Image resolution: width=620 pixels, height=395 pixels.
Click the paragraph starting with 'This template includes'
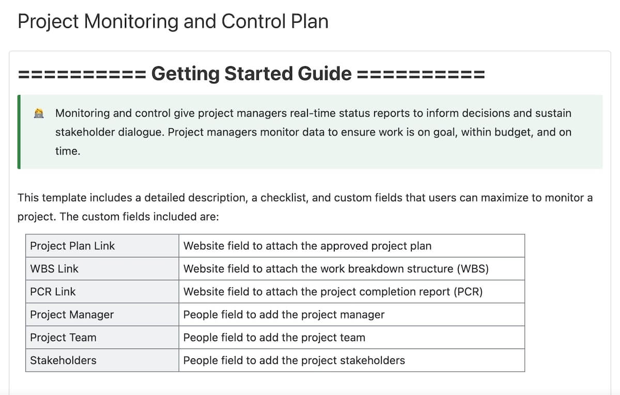point(305,207)
